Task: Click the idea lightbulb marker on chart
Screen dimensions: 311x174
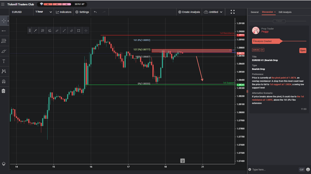Action: [182, 161]
